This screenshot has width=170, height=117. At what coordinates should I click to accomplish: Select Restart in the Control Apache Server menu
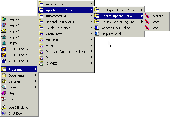click(156, 16)
